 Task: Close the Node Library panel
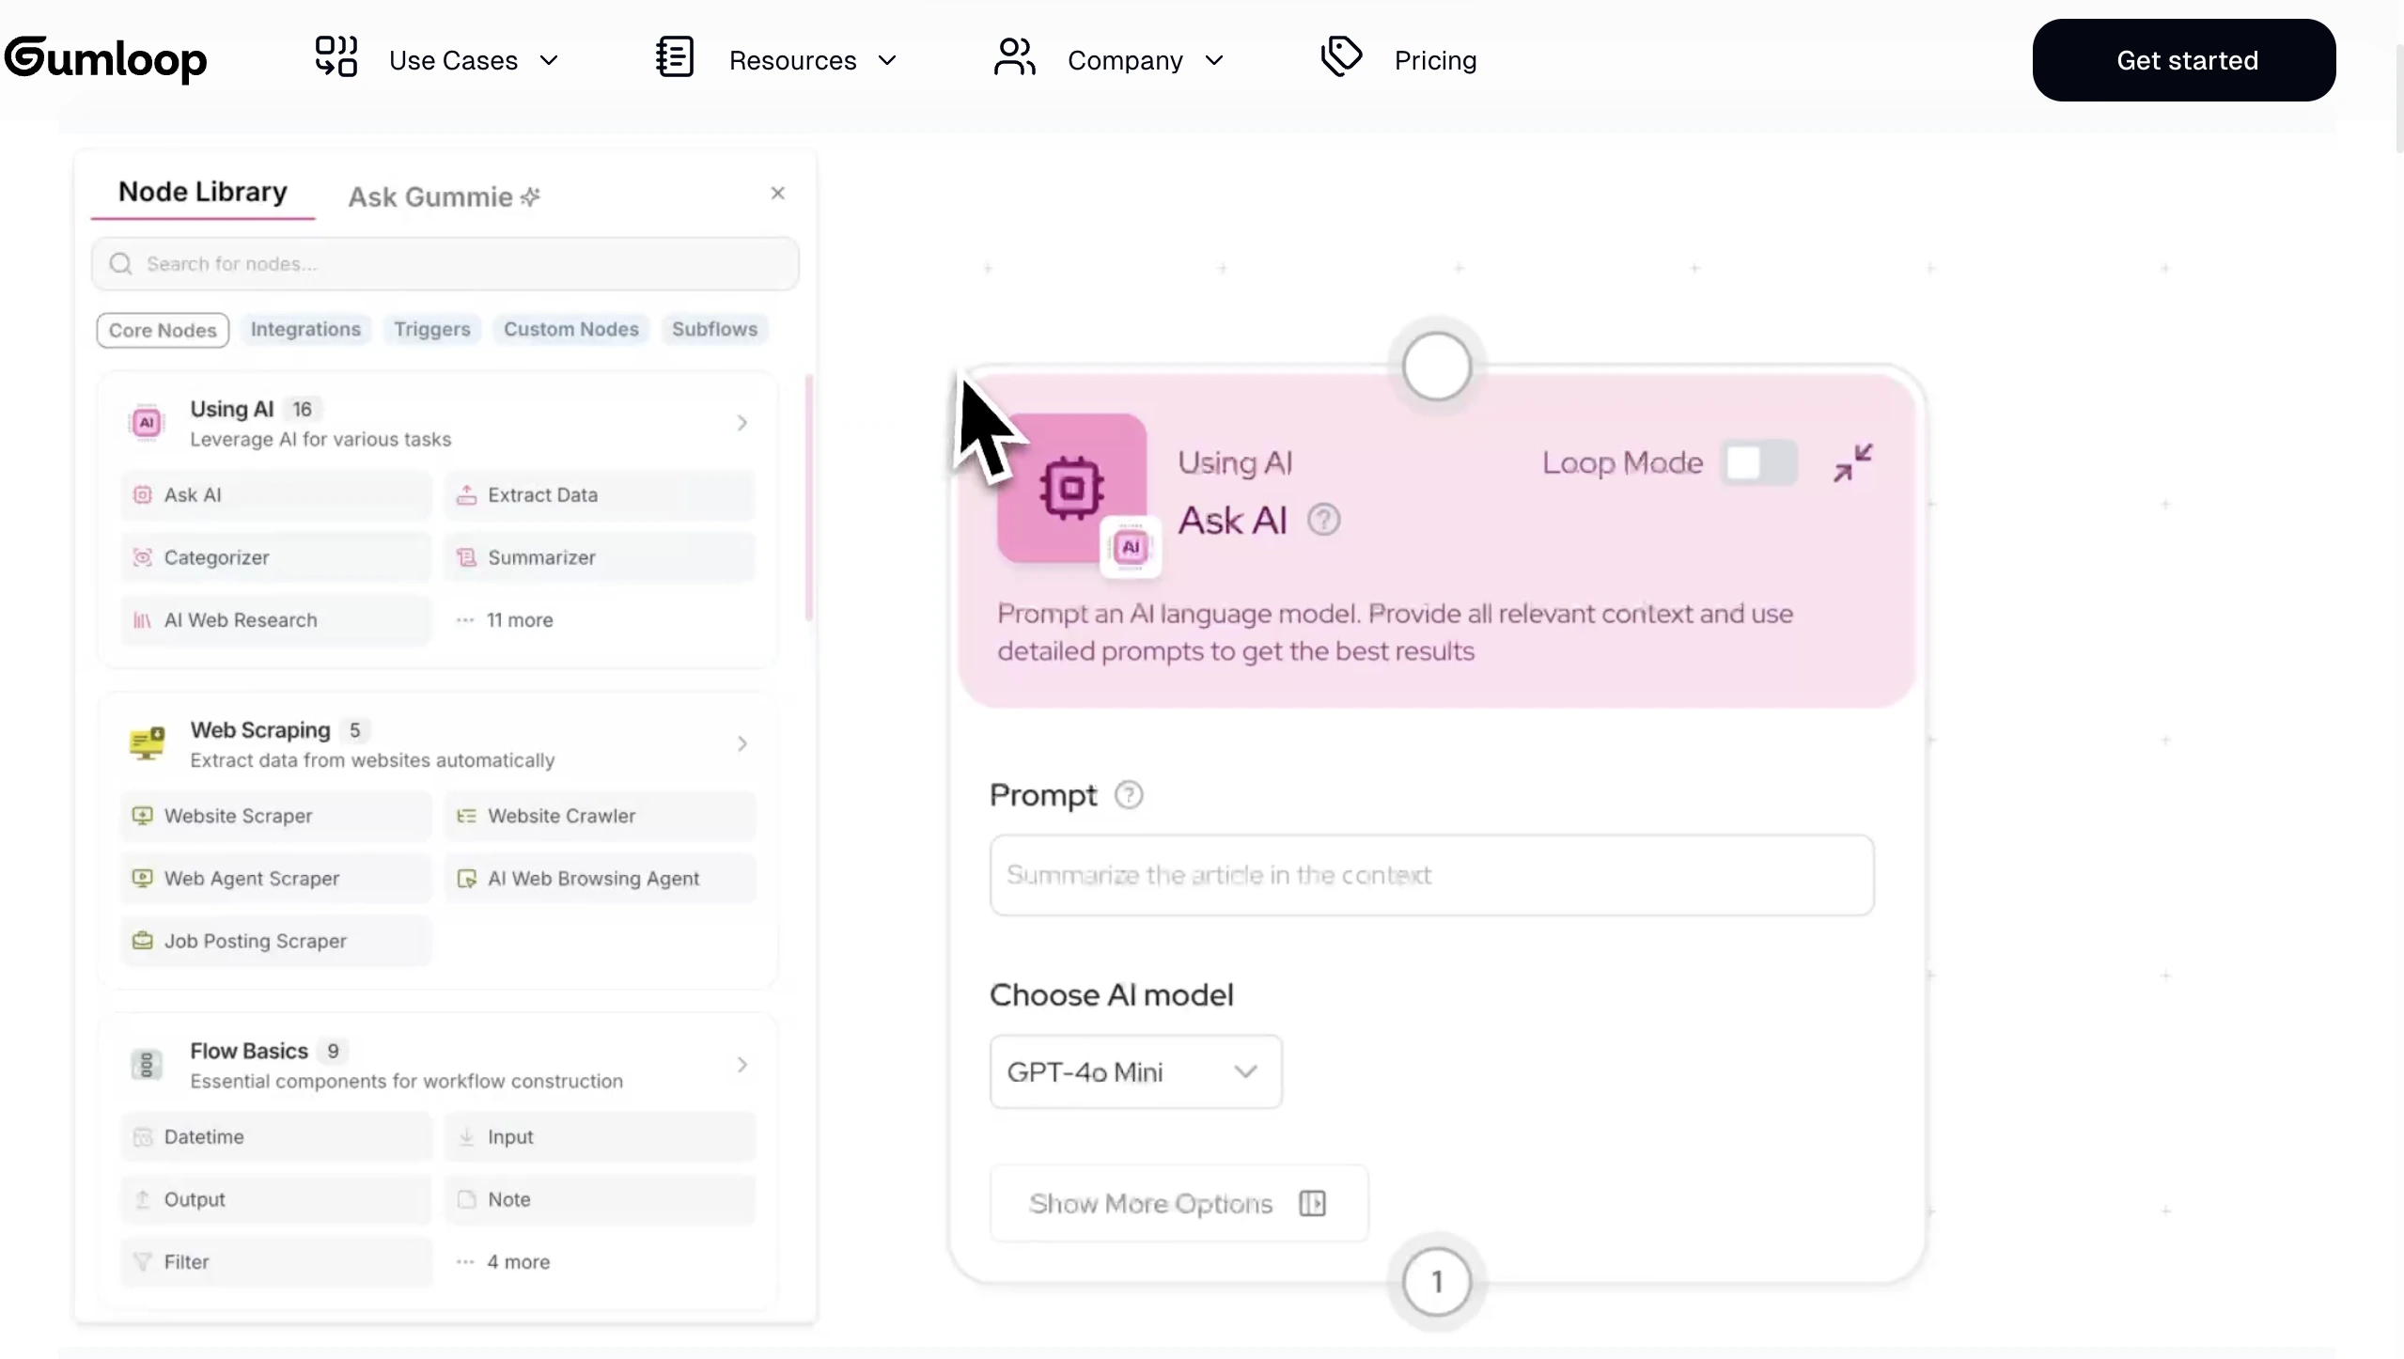[777, 193]
